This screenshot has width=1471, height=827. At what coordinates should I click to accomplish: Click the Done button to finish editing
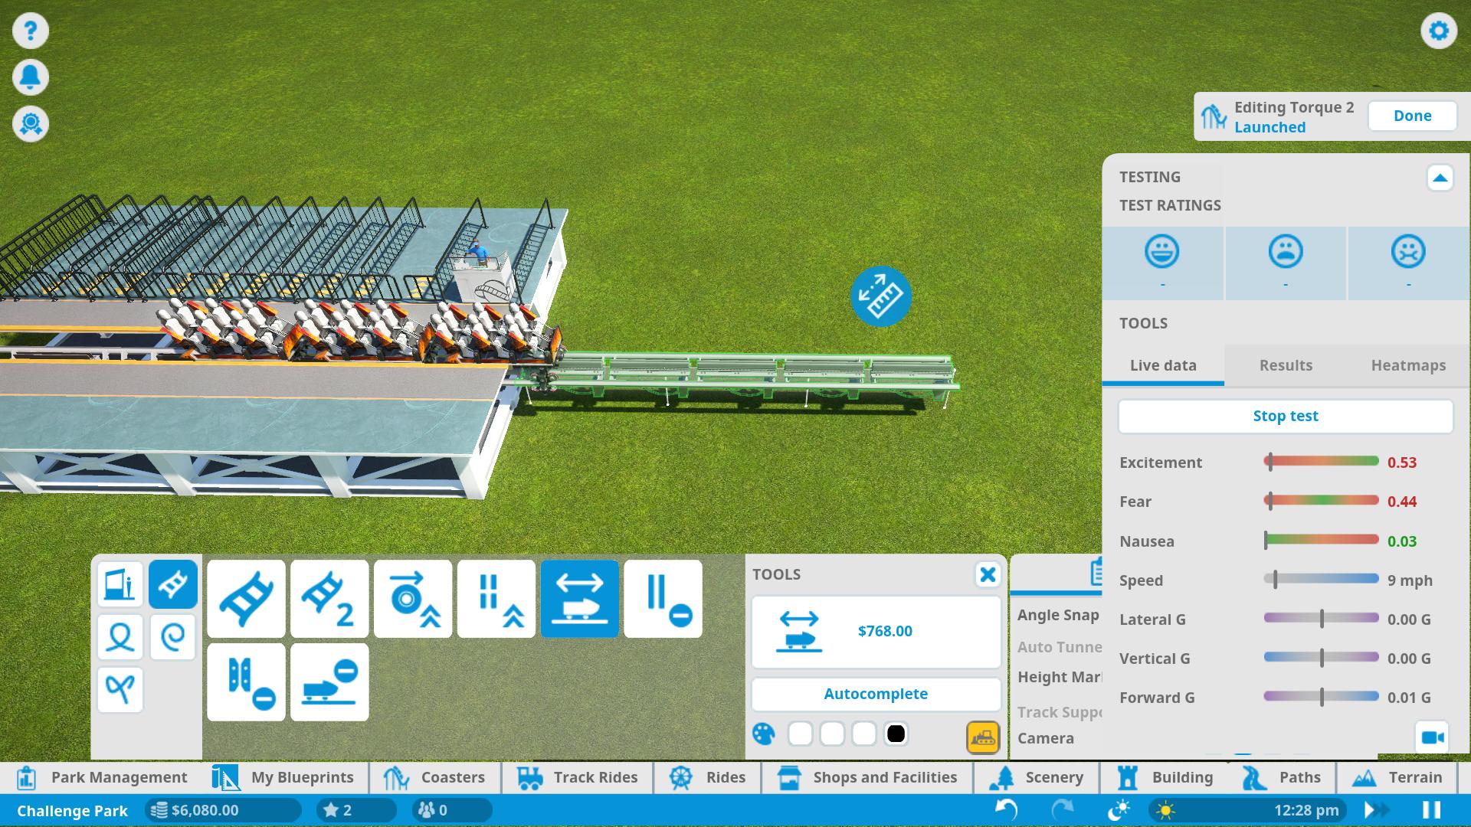(x=1411, y=115)
